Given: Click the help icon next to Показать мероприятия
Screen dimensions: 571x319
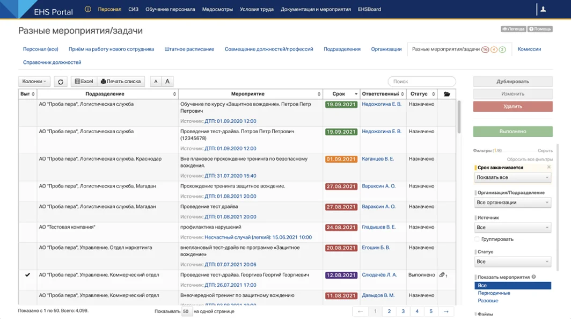Looking at the screenshot, I should coord(533,277).
